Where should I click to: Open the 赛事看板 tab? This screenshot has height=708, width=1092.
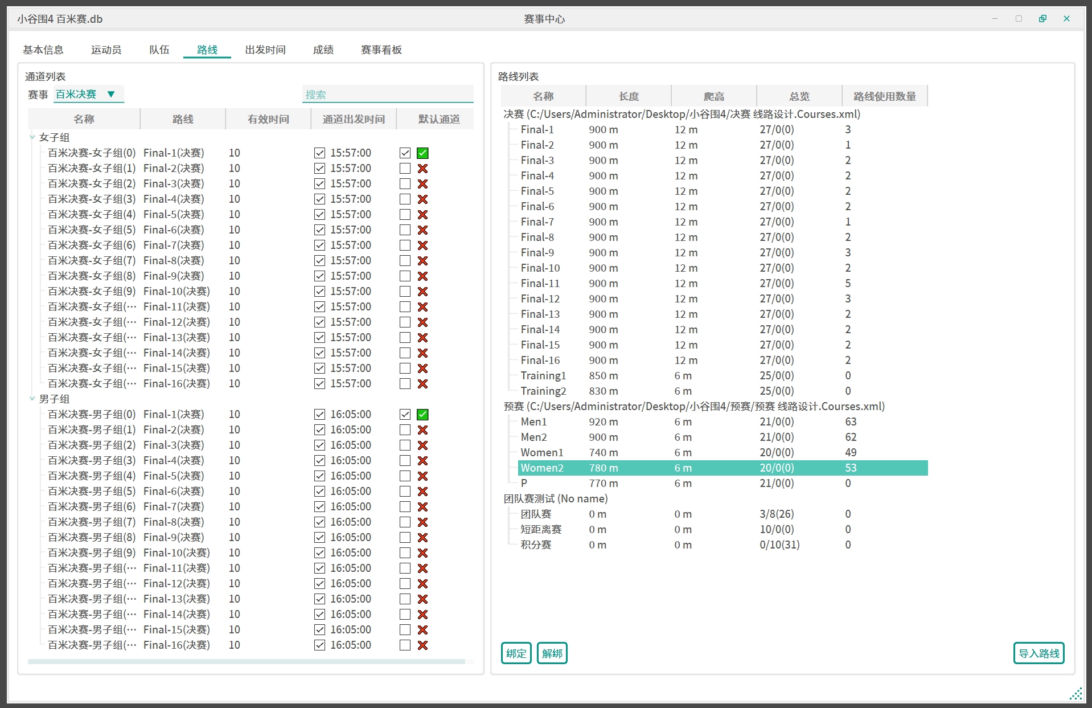(x=381, y=50)
